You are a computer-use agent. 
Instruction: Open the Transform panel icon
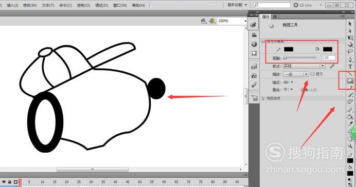pyautogui.click(x=254, y=53)
